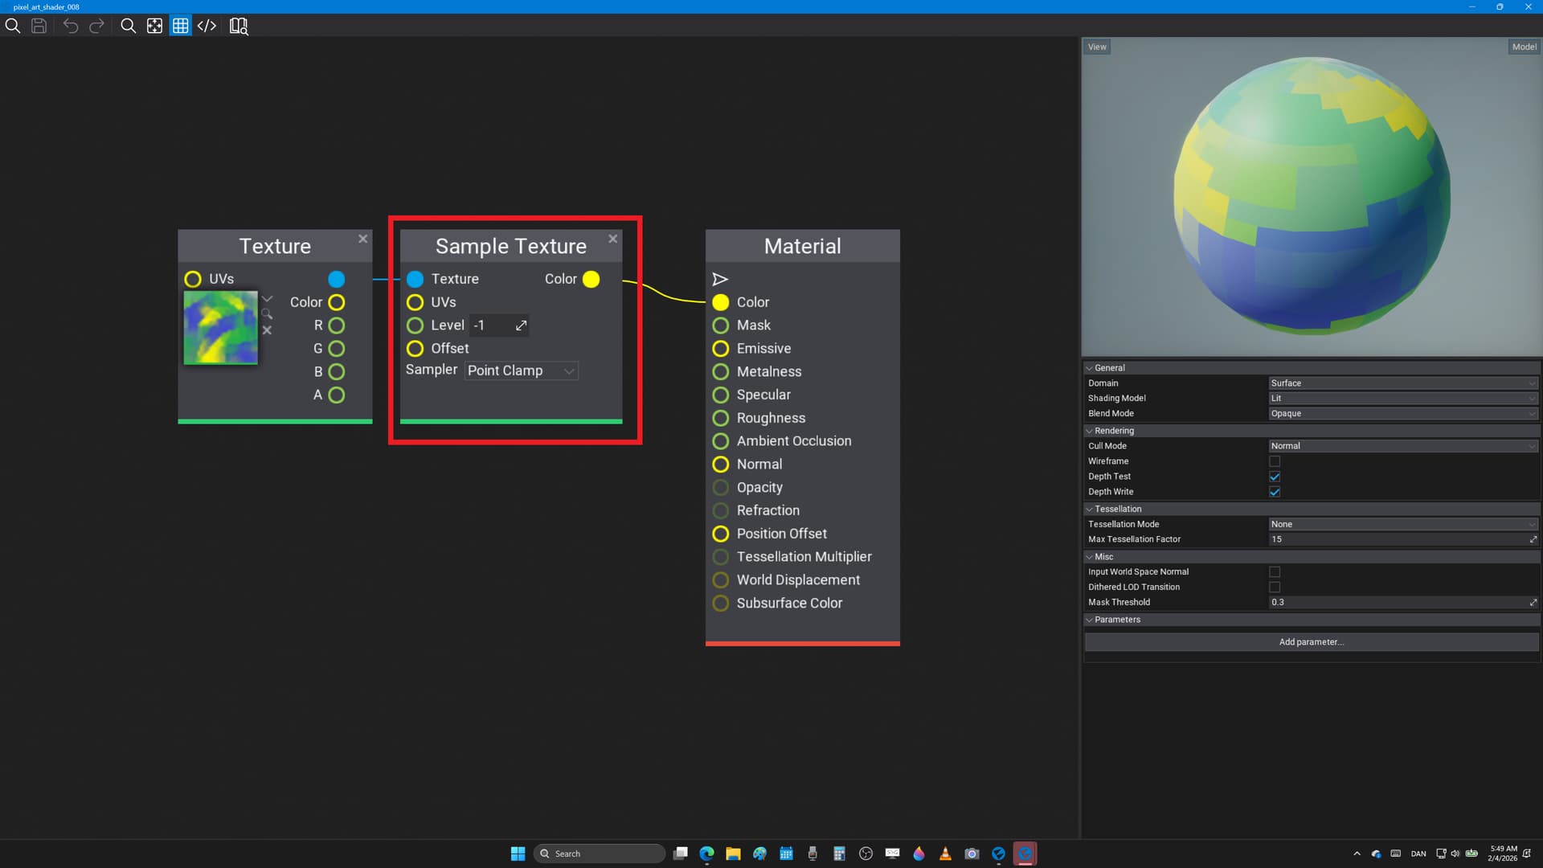1543x868 pixels.
Task: Close the Texture node
Action: coord(363,239)
